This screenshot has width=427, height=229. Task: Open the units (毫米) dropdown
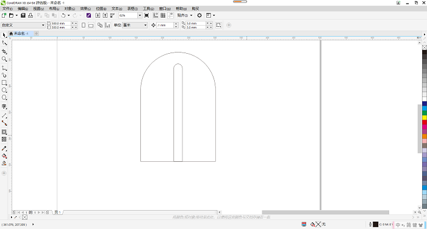(x=145, y=25)
